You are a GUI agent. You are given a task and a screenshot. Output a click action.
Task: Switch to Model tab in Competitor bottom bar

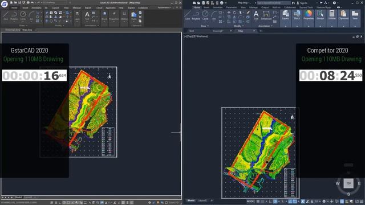tap(191, 200)
